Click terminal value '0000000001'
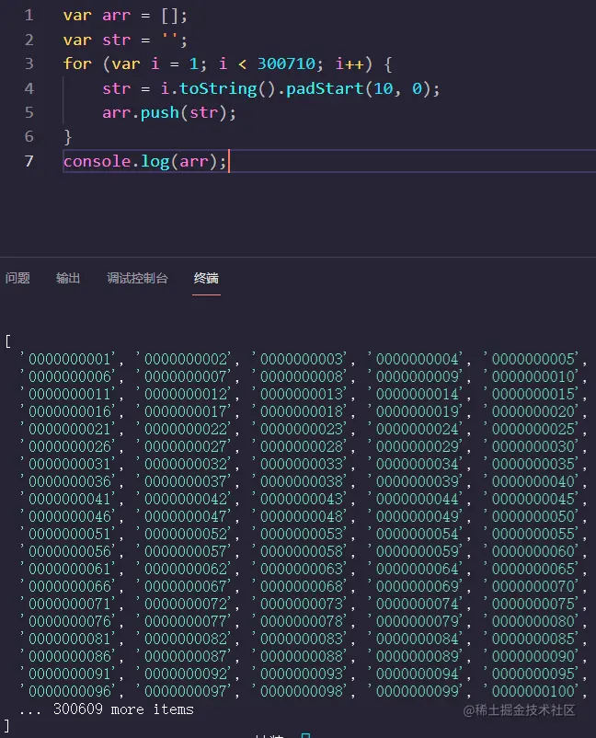 pyautogui.click(x=69, y=359)
